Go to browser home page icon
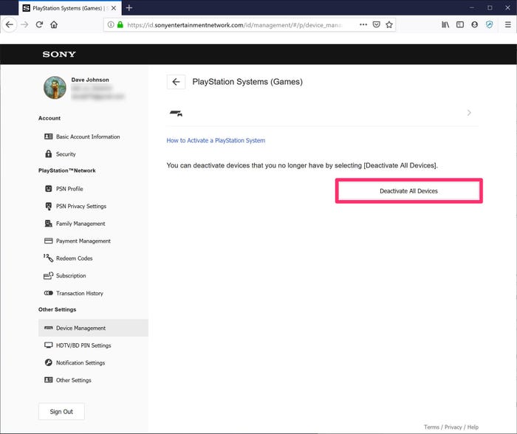This screenshot has height=434, width=517. click(x=54, y=24)
